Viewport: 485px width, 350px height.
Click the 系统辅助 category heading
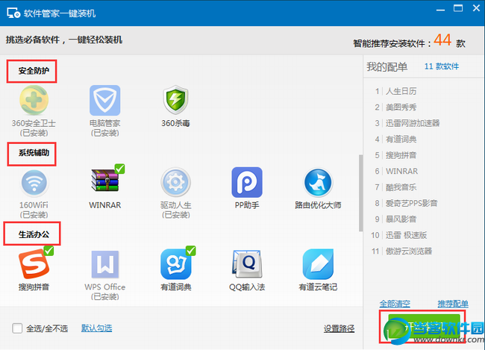(x=34, y=152)
